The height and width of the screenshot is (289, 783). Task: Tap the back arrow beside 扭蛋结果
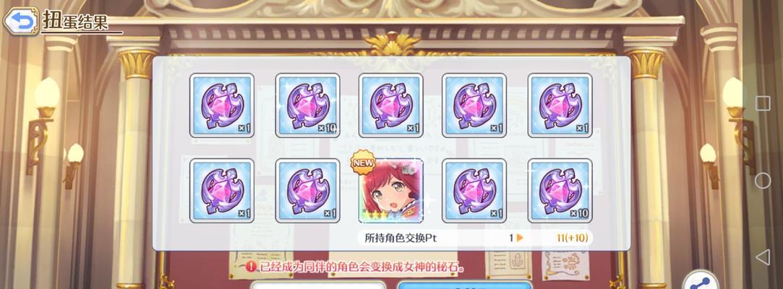(x=20, y=20)
